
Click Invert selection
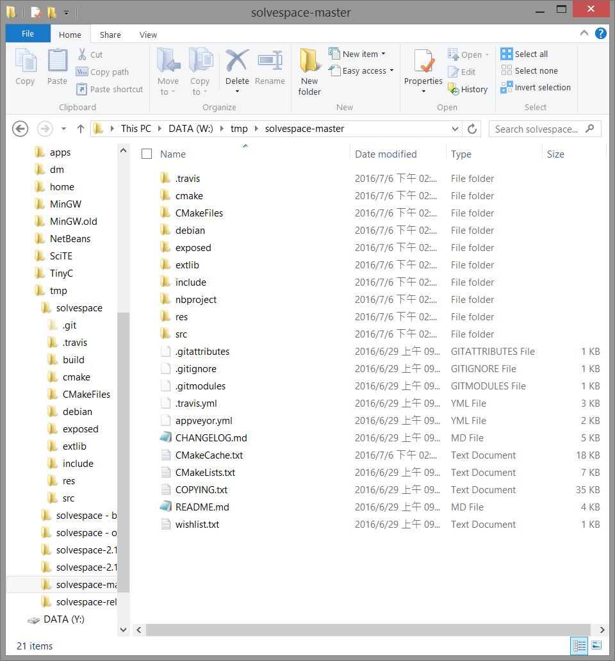coord(536,87)
